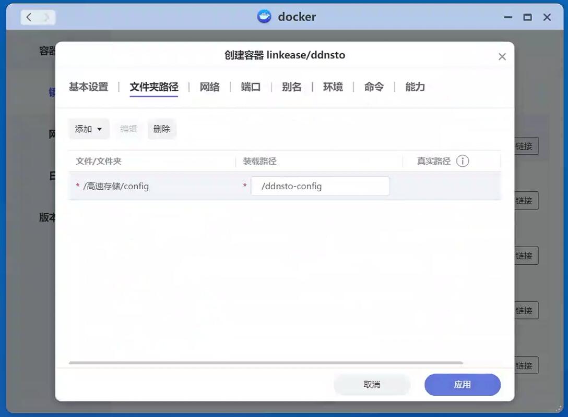Click 应用 to apply settings
The width and height of the screenshot is (568, 417).
click(x=462, y=385)
